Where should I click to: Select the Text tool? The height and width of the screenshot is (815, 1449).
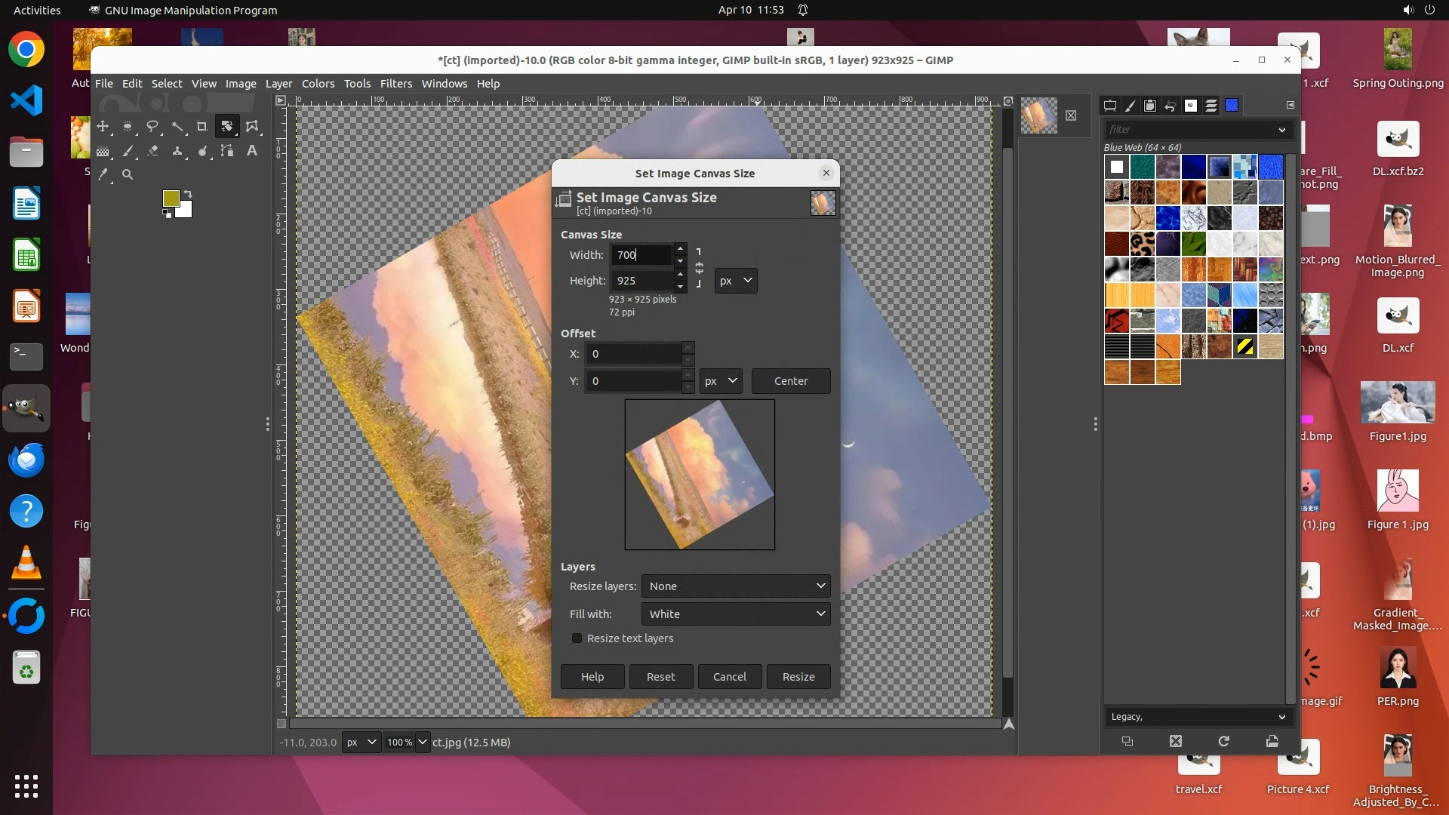pos(252,151)
